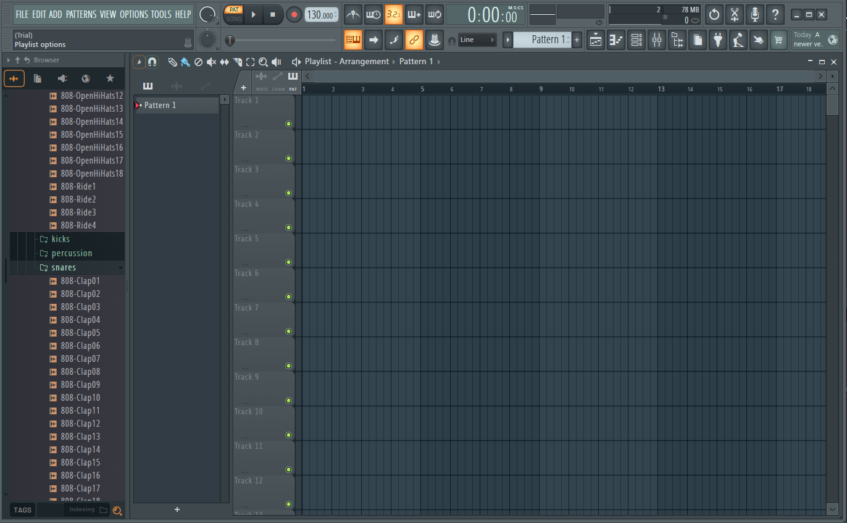Toggle typing keyboard to piano button
This screenshot has width=847, height=523.
(353, 40)
